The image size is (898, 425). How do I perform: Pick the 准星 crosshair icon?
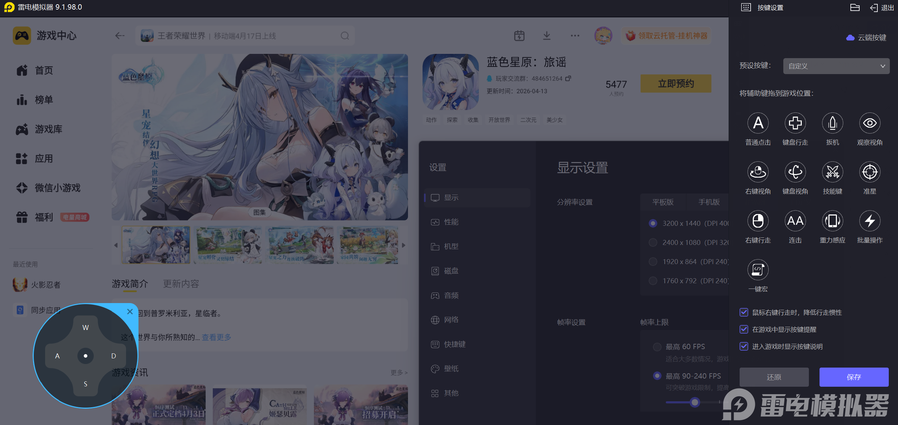pos(870,172)
